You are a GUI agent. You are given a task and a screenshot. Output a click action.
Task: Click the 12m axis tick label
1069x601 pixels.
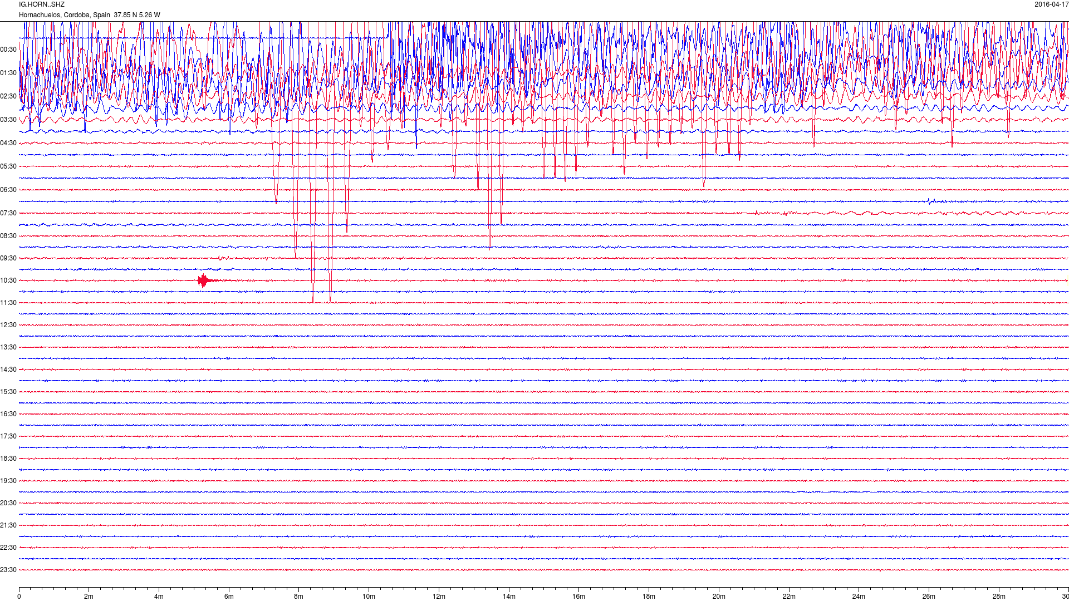pyautogui.click(x=439, y=597)
